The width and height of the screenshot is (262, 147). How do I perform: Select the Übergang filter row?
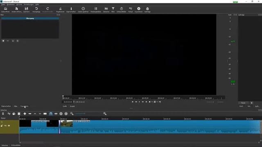pos(30,18)
